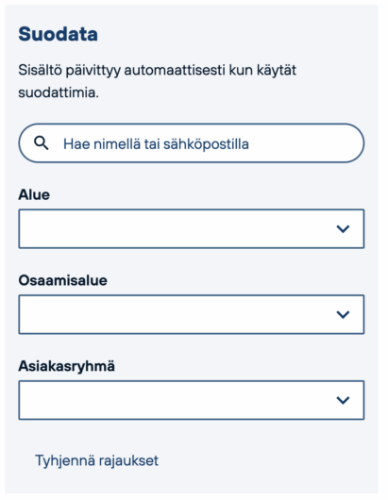Select the placeholder text in the search box

(x=156, y=143)
